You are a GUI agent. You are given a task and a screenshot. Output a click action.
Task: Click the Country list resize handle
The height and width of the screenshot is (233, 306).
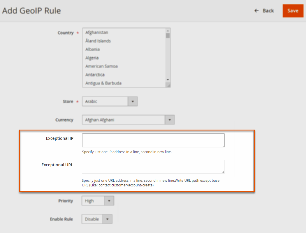(168, 85)
